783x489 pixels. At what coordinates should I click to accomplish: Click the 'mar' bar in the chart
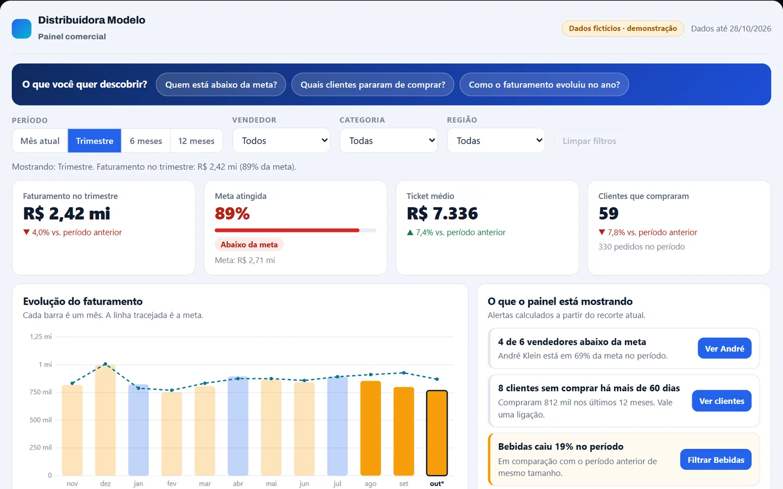pos(205,431)
